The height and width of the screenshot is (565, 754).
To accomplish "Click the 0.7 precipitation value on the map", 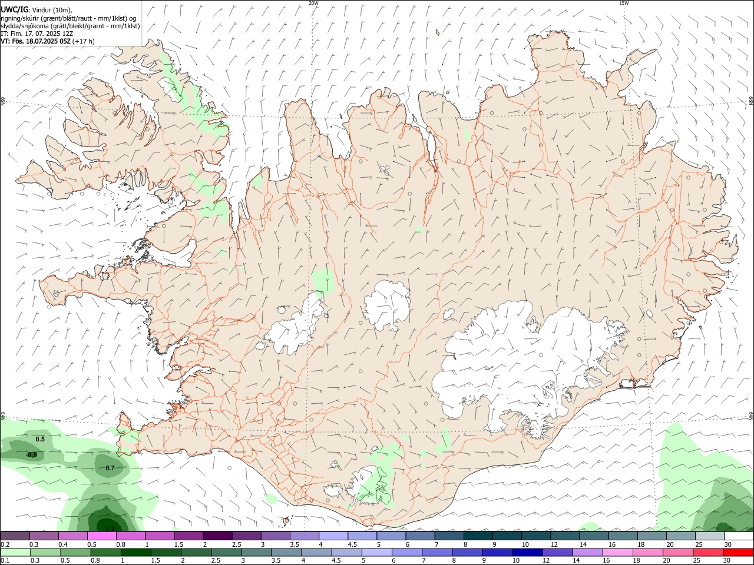I will click(x=110, y=468).
